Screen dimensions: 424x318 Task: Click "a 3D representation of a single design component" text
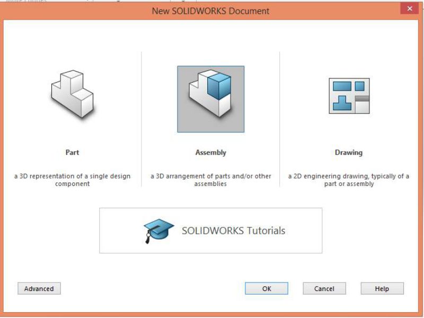[72, 180]
